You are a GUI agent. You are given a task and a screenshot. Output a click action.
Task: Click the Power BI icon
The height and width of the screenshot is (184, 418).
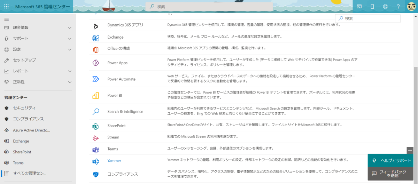(96, 95)
